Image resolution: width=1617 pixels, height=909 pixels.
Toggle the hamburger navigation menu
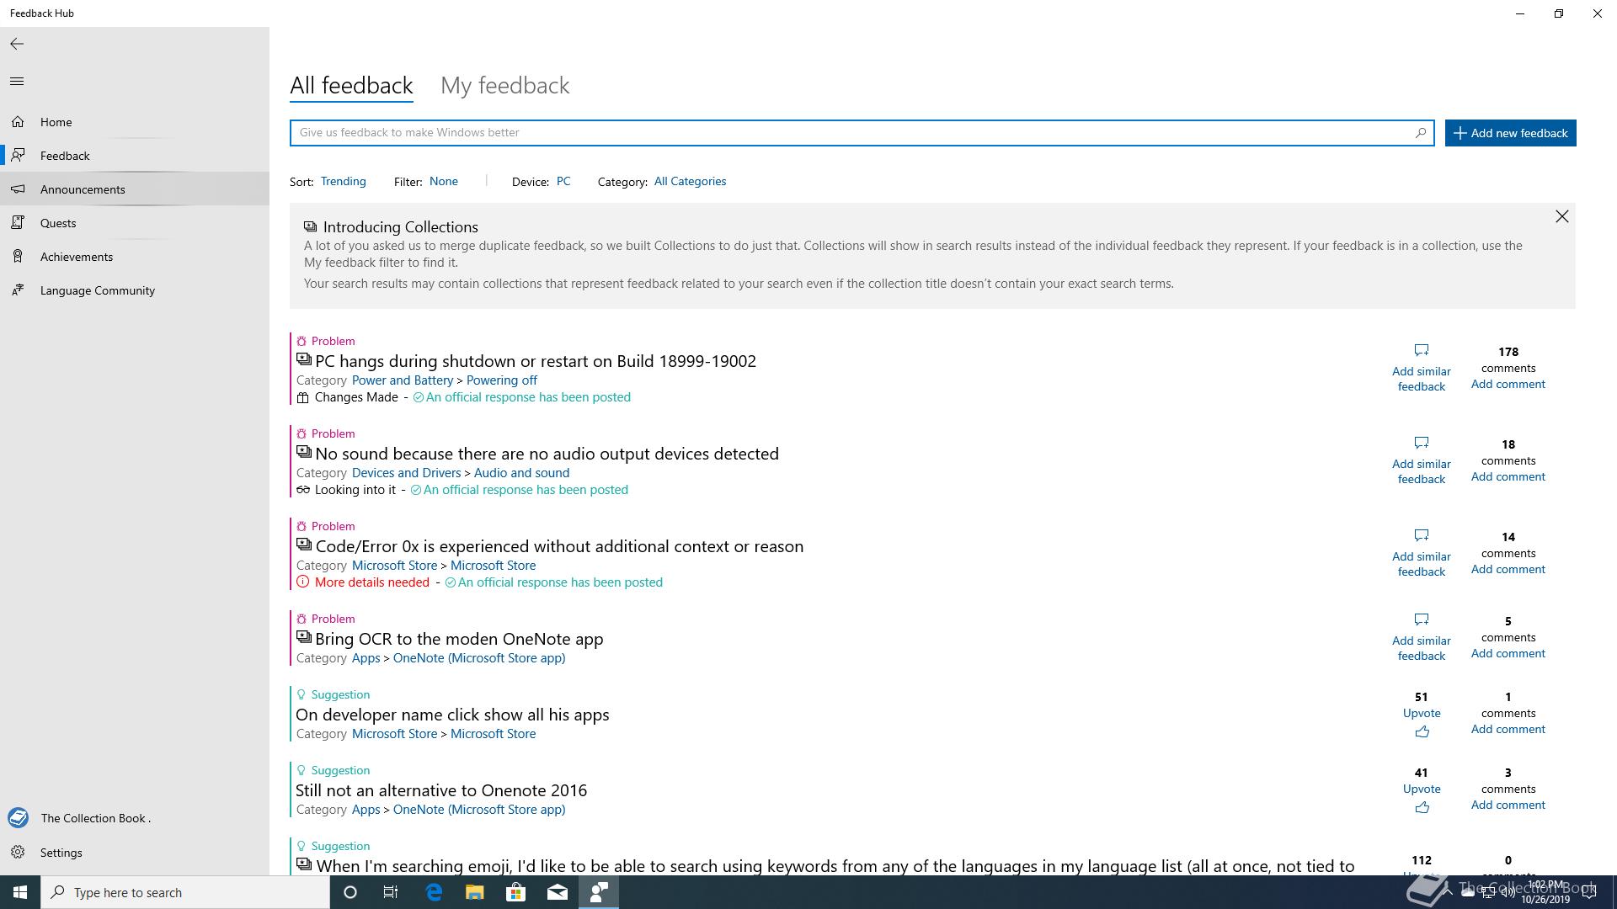[x=17, y=81]
